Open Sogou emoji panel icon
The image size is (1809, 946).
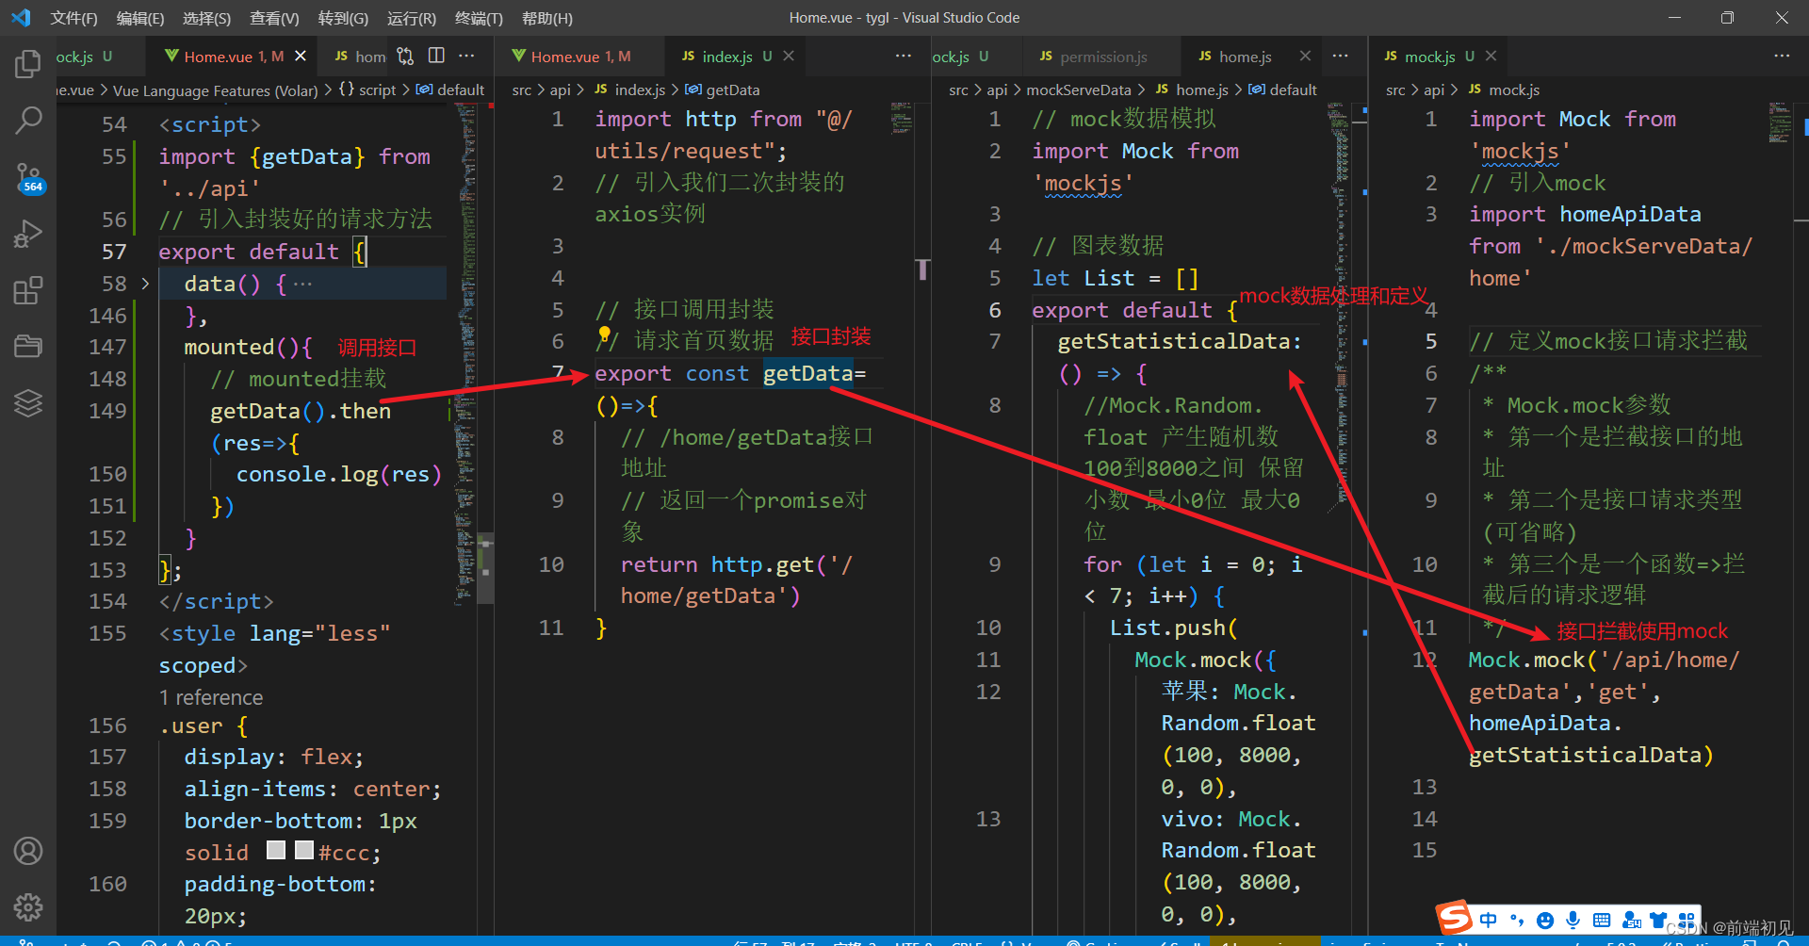[1545, 921]
